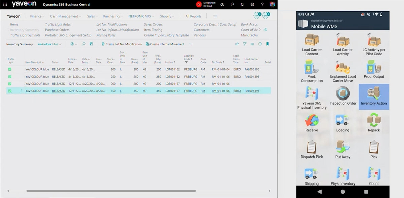Screen dimensions: 404x198
Task: Open the Copilot icon in top bar
Action: (x=222, y=4)
